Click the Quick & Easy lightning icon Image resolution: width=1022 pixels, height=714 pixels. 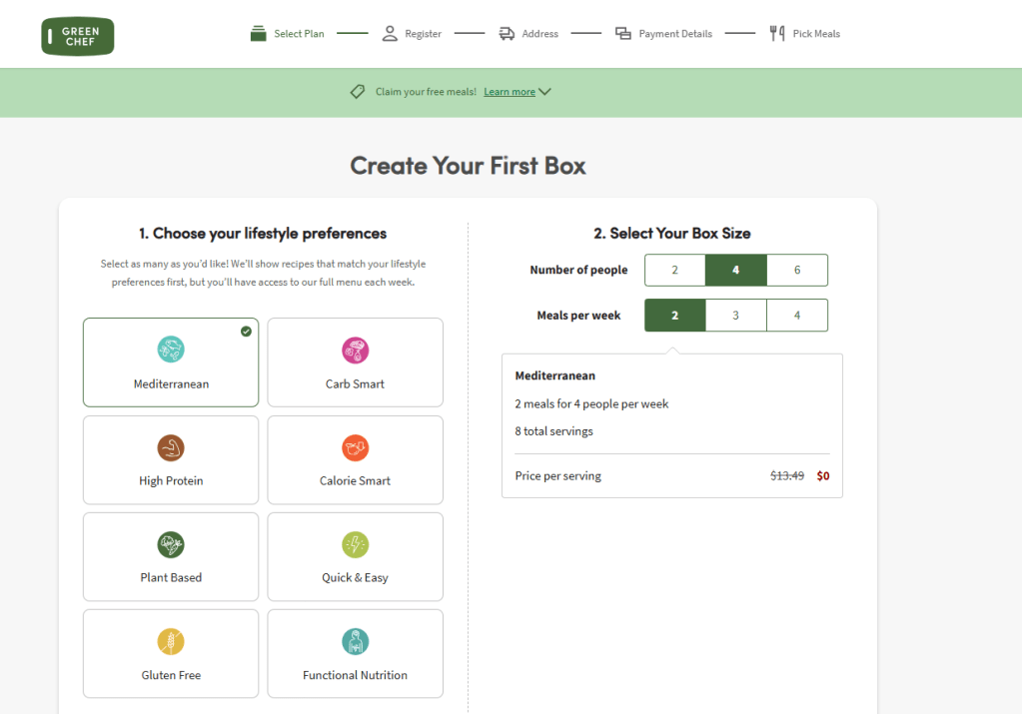coord(355,545)
